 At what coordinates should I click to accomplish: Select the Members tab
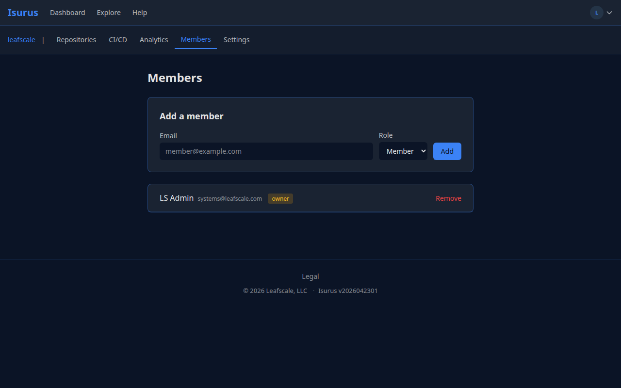coord(196,40)
